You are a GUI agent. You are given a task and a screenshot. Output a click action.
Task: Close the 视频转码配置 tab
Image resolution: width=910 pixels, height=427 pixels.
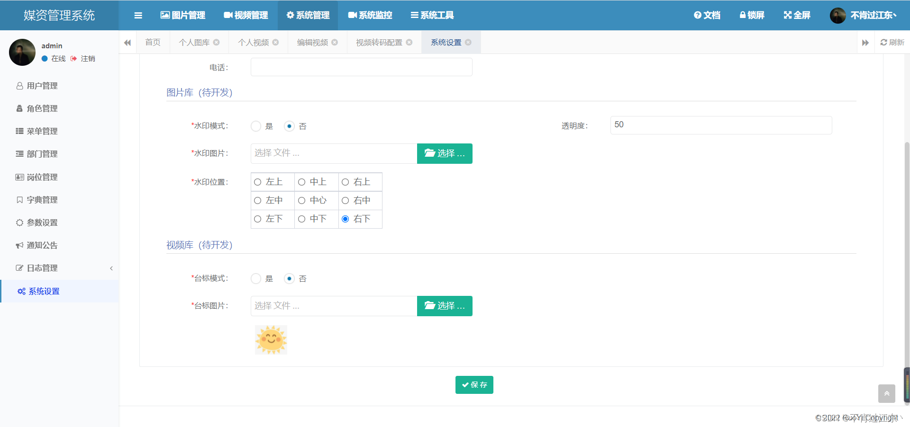[x=409, y=42]
